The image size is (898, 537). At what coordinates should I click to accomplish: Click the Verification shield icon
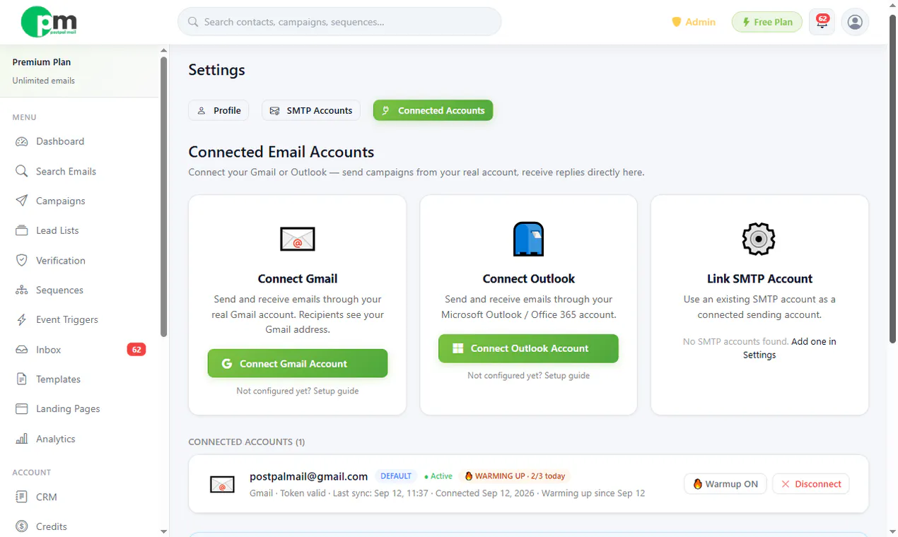click(22, 260)
